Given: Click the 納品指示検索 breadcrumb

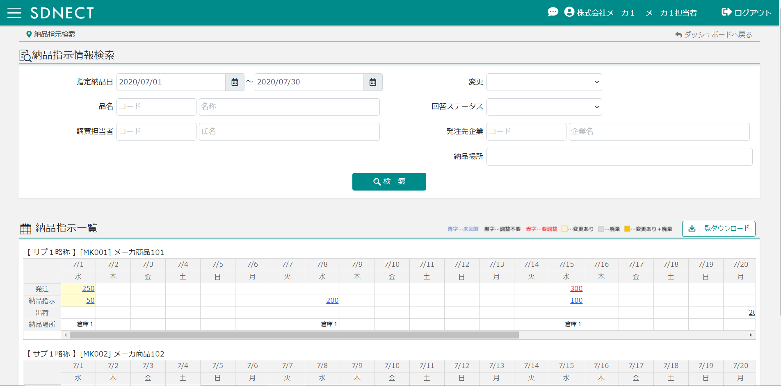Looking at the screenshot, I should coord(55,34).
